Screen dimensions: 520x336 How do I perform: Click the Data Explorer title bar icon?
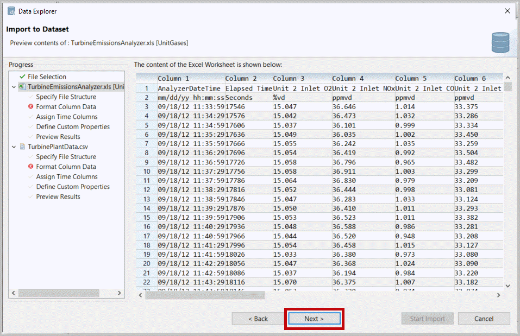11,11
